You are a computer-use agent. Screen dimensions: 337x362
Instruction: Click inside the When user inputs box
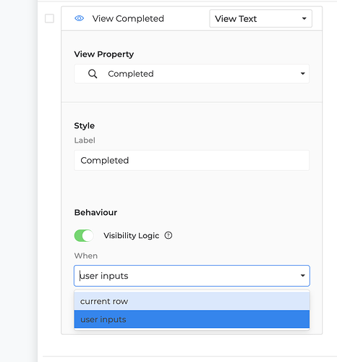tap(192, 276)
